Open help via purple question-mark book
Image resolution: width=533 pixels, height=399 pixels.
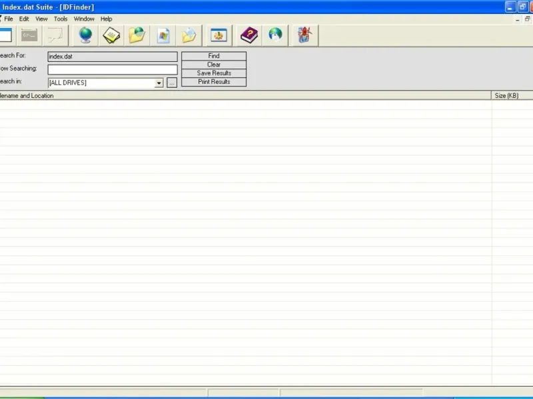pyautogui.click(x=249, y=35)
